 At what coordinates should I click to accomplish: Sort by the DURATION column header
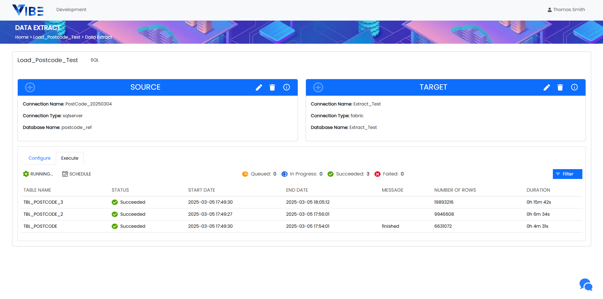point(538,190)
